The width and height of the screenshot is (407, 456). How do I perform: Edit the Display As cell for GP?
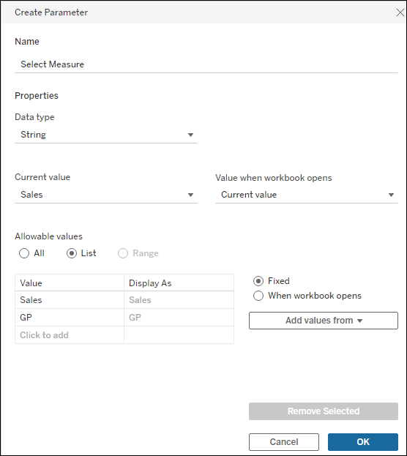[x=179, y=318]
